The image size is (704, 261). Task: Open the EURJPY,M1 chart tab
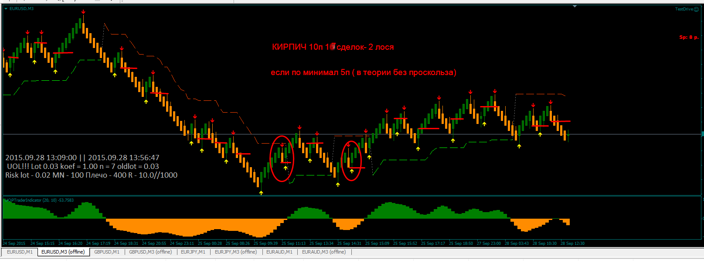click(193, 252)
